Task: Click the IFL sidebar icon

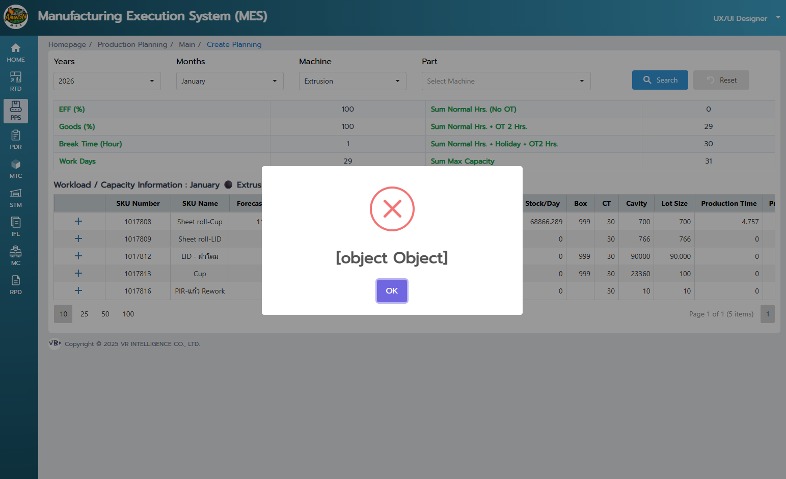Action: click(16, 227)
